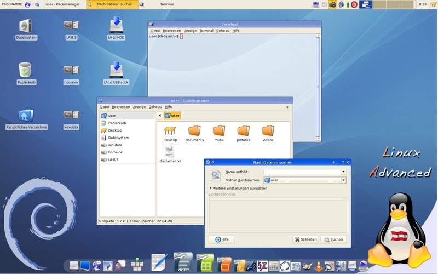Click the show desktop icon beside the clock

(433, 4)
